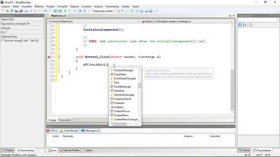This screenshot has height=157, width=280.
Task: Click the Undo arrow icon
Action: pos(45,11)
